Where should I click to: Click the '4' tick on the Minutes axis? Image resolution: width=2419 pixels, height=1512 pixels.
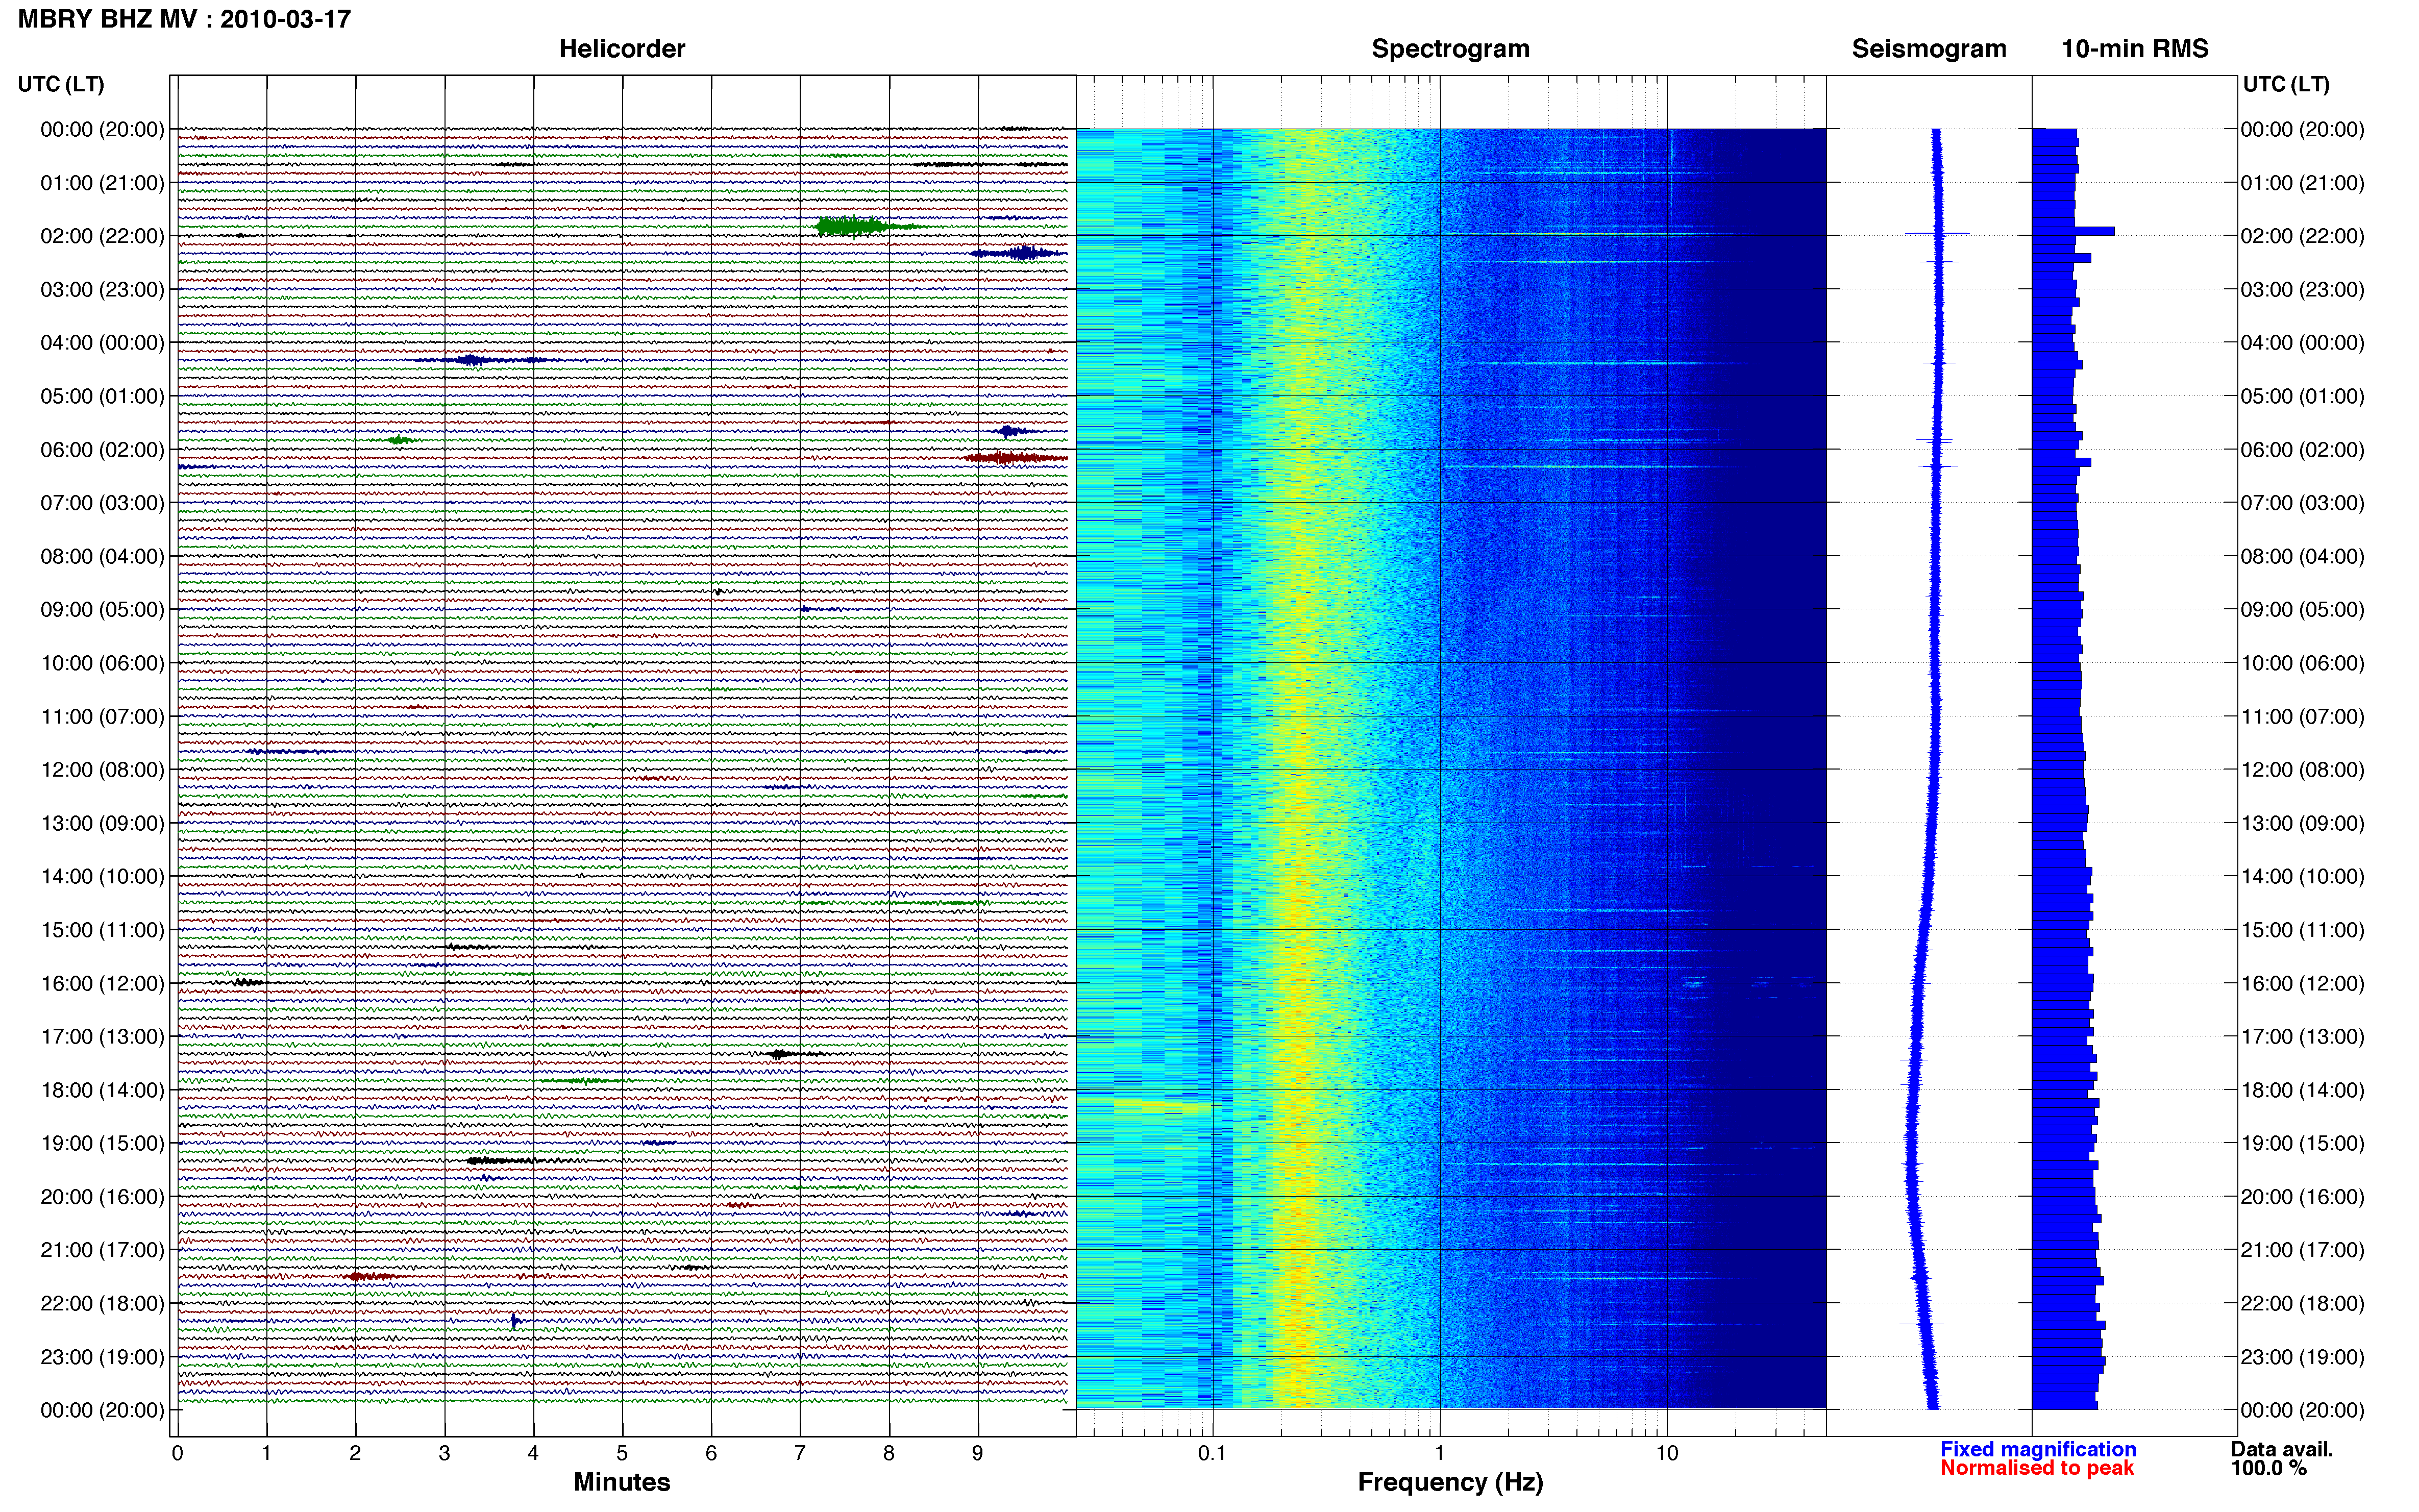533,1453
